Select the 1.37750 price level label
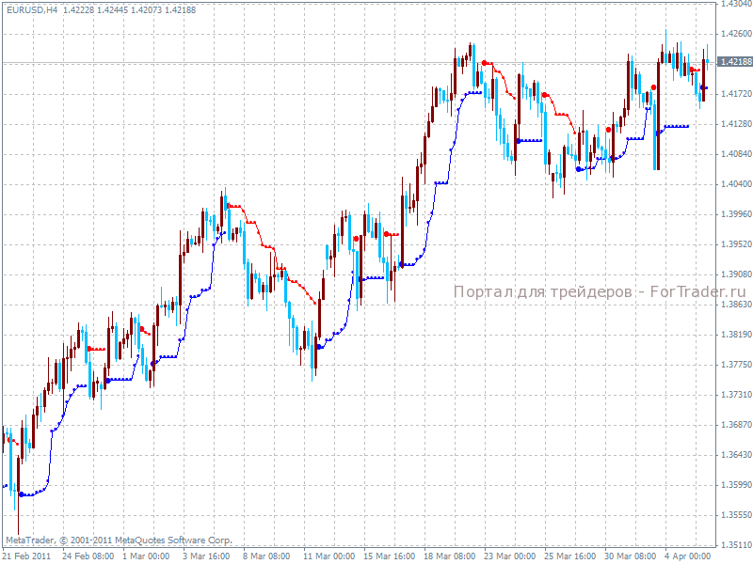The height and width of the screenshot is (564, 753). click(736, 365)
